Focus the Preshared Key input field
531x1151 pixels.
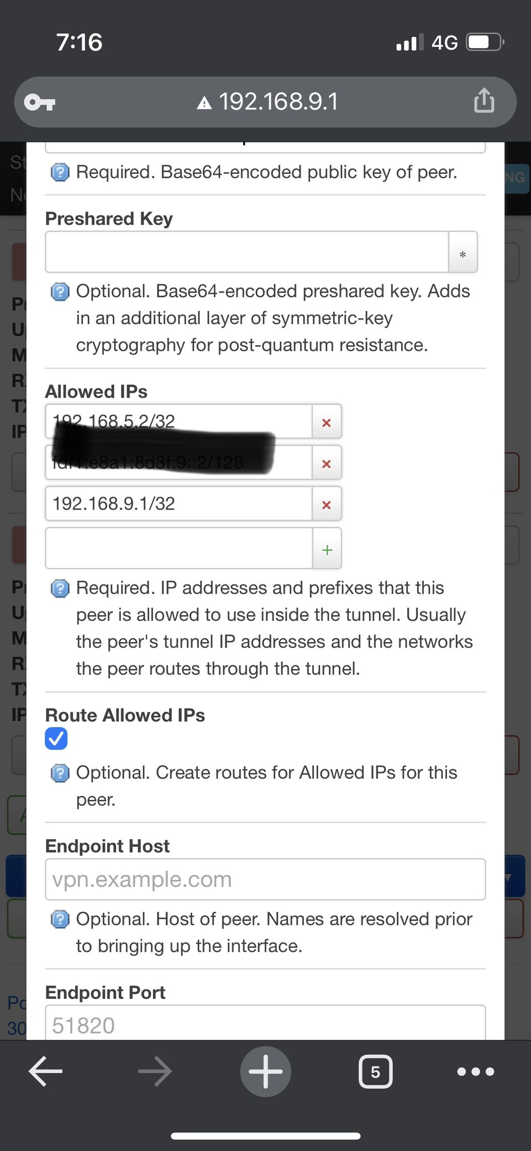(x=247, y=252)
